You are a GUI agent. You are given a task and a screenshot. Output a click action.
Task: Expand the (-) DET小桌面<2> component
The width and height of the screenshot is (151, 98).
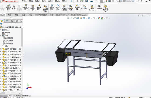coord(1,52)
